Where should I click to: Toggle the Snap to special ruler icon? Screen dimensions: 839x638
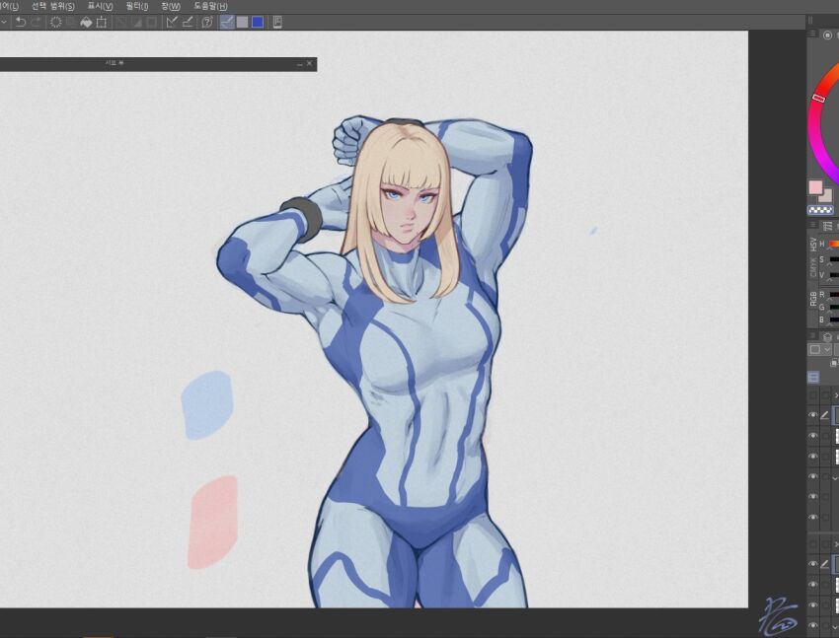click(x=188, y=22)
